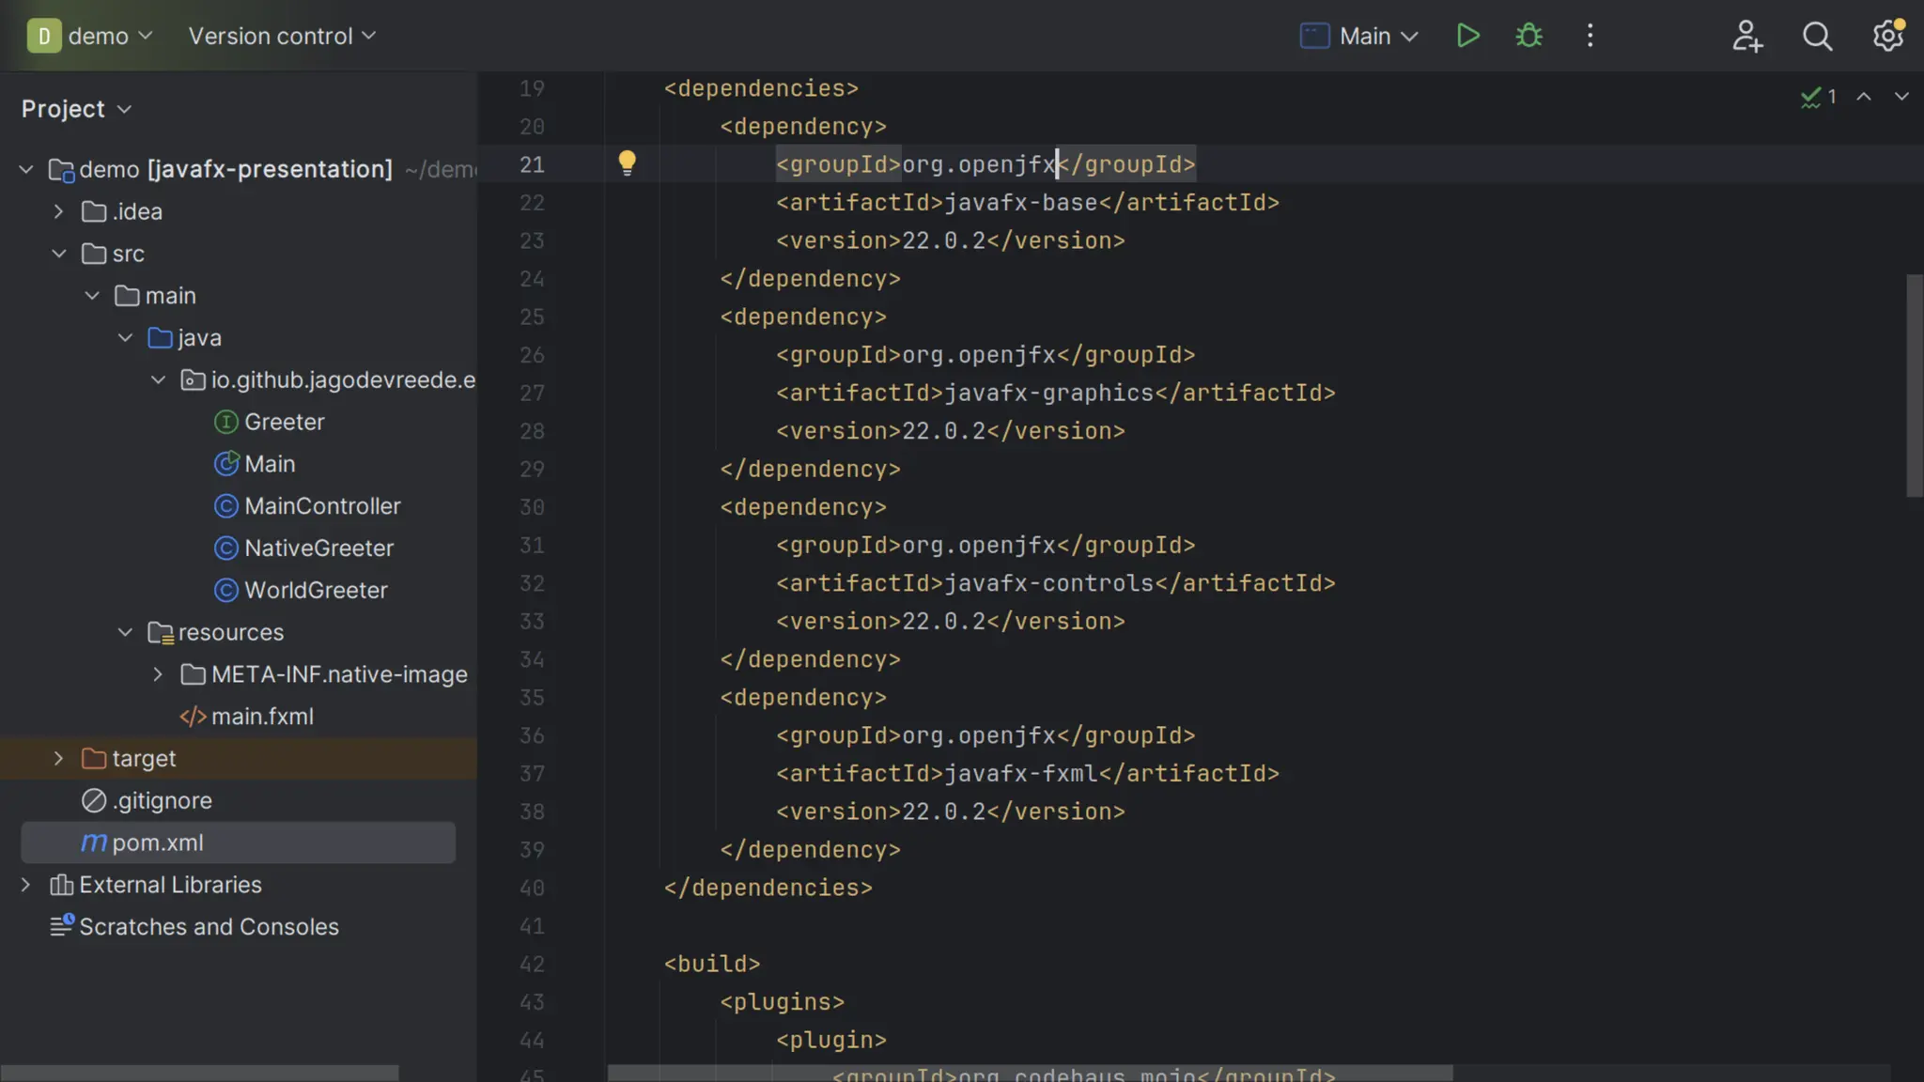1924x1082 pixels.
Task: Open Search Everywhere magnifier icon
Action: tap(1817, 36)
